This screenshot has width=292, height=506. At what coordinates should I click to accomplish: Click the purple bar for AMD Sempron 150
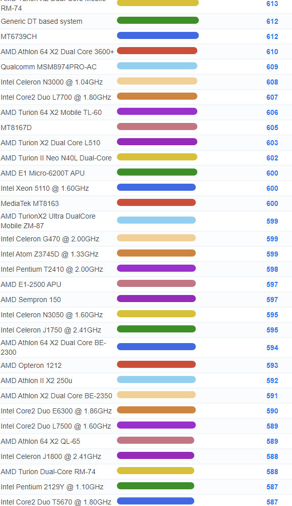156,299
